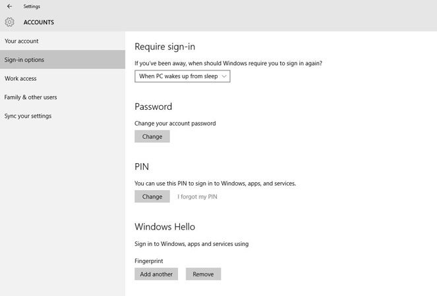The height and width of the screenshot is (296, 437).
Task: Click the Settings title text
Action: 32,7
